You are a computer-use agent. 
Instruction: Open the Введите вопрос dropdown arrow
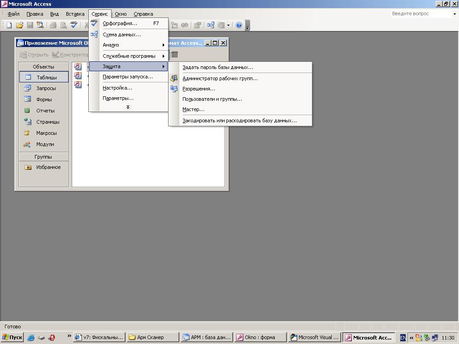[455, 14]
